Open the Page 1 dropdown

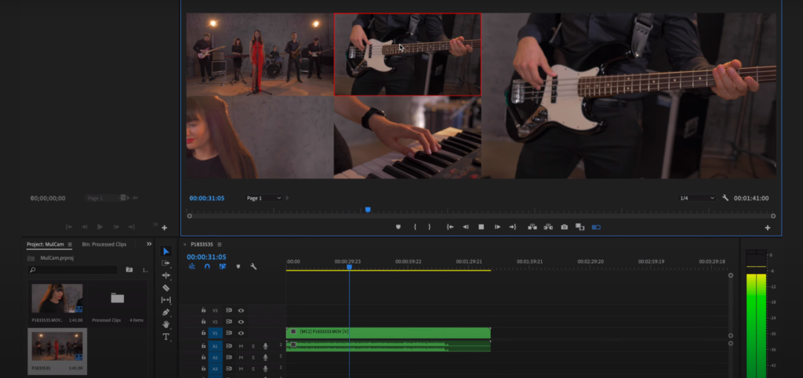coord(263,198)
